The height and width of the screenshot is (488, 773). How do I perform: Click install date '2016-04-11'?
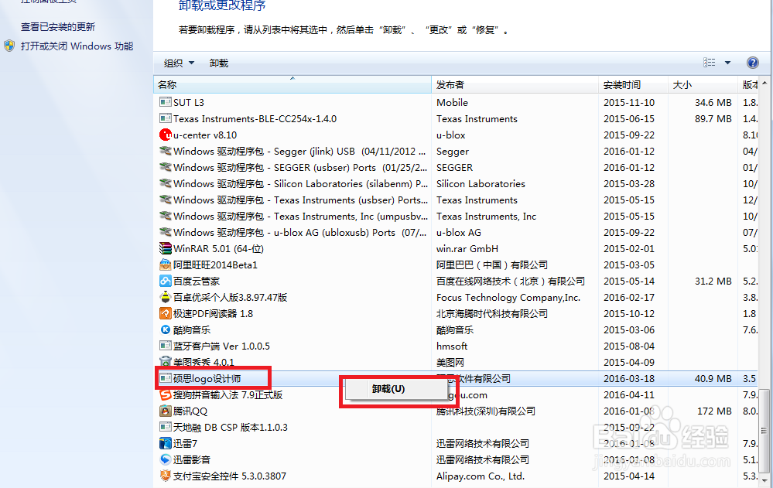[x=629, y=395]
